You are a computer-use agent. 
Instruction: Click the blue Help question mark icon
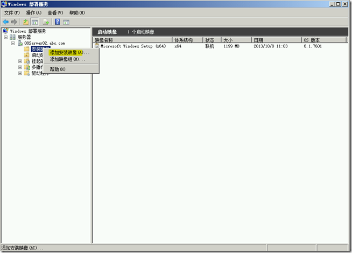click(x=58, y=22)
